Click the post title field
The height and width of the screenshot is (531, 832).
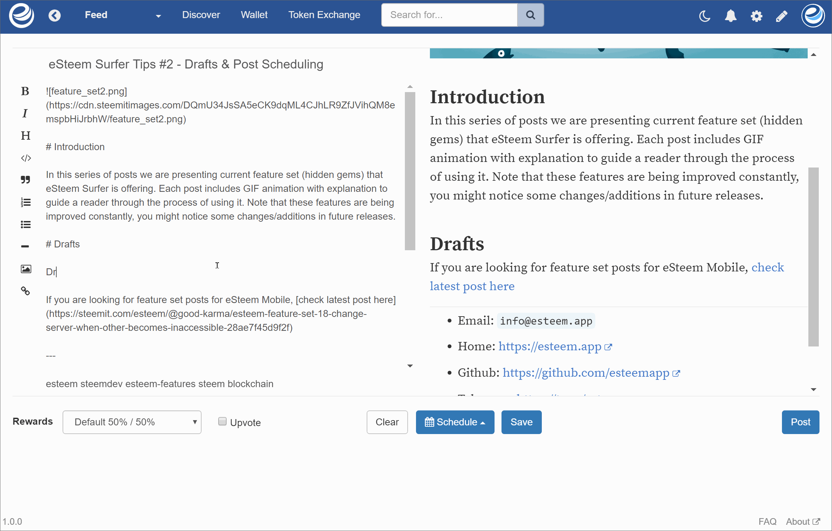click(222, 64)
